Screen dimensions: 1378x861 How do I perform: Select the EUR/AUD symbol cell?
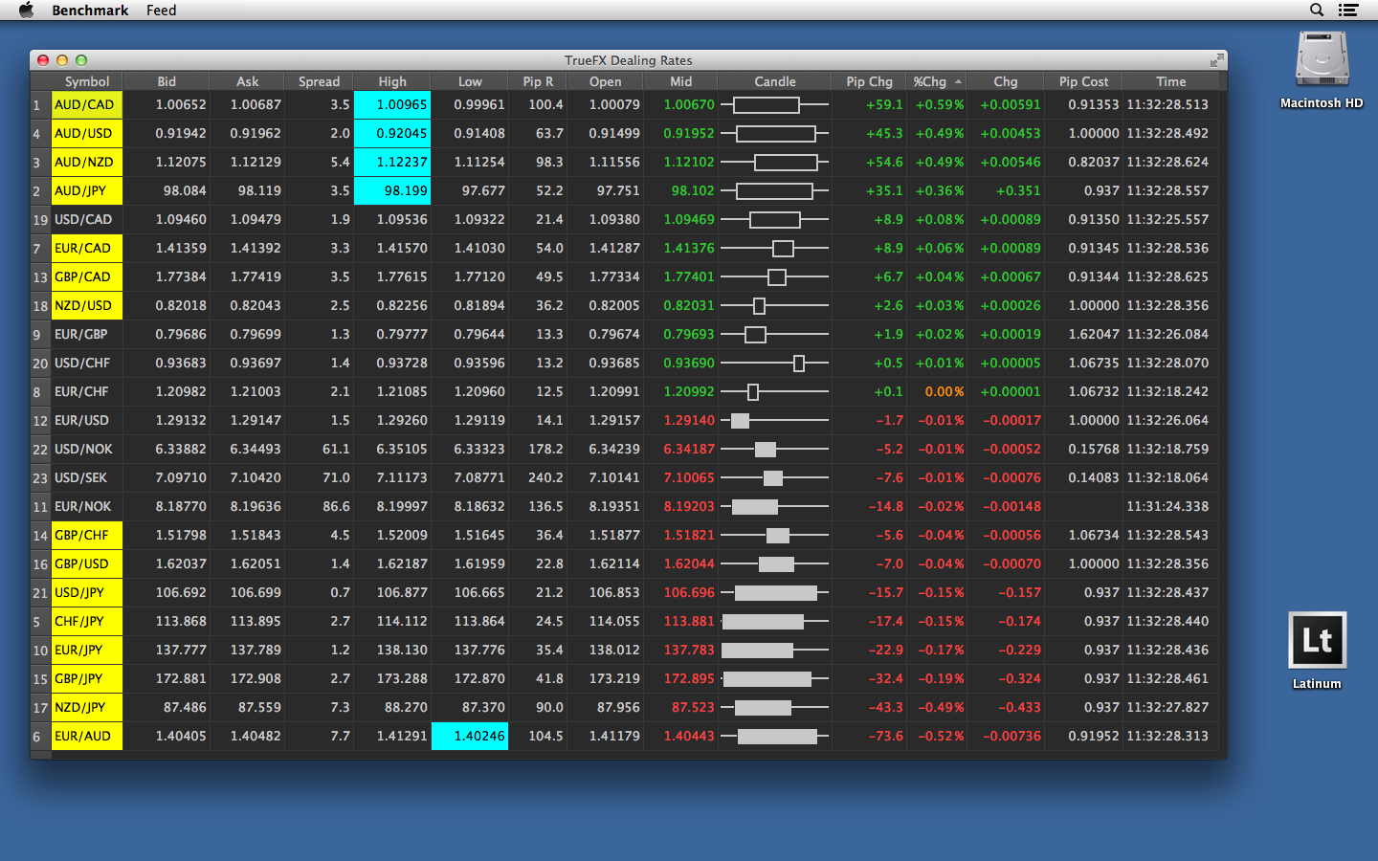[x=87, y=736]
